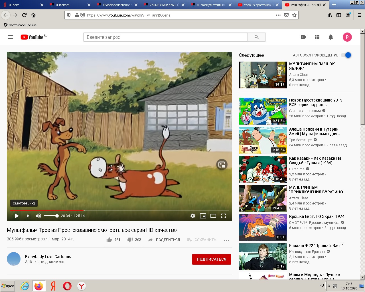Go back to the previous page
Viewport: 365px width, 292px height.
(6, 15)
